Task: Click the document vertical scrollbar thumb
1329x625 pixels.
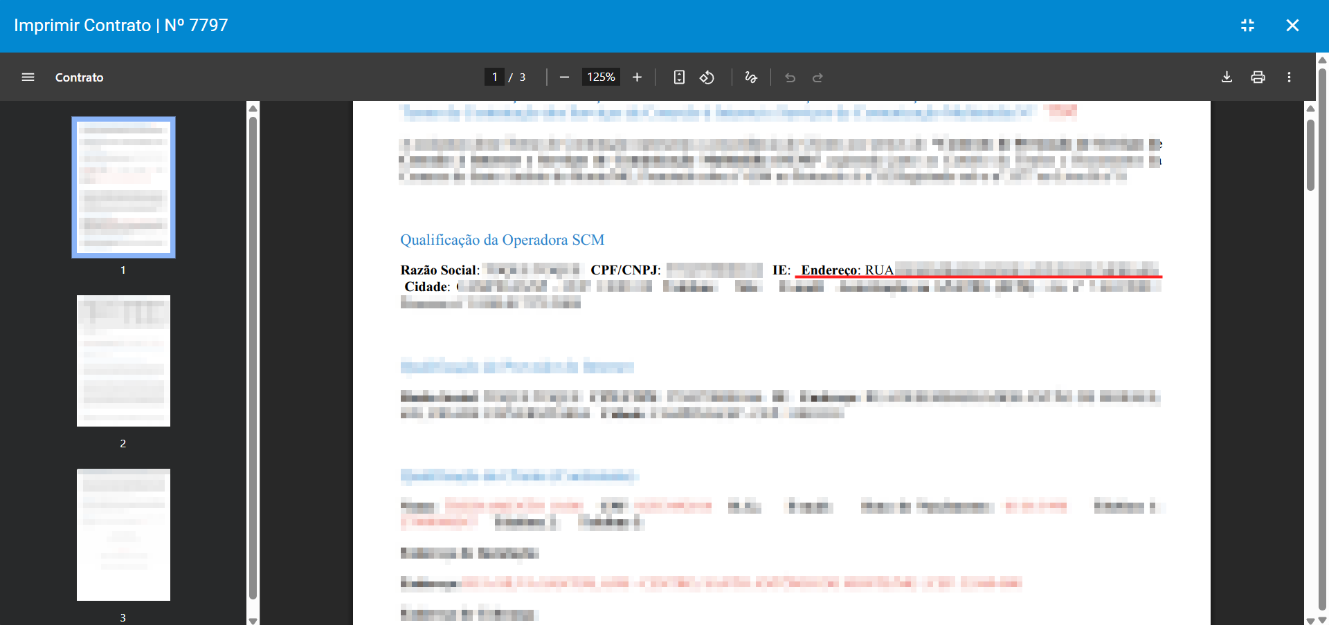Action: click(1310, 156)
